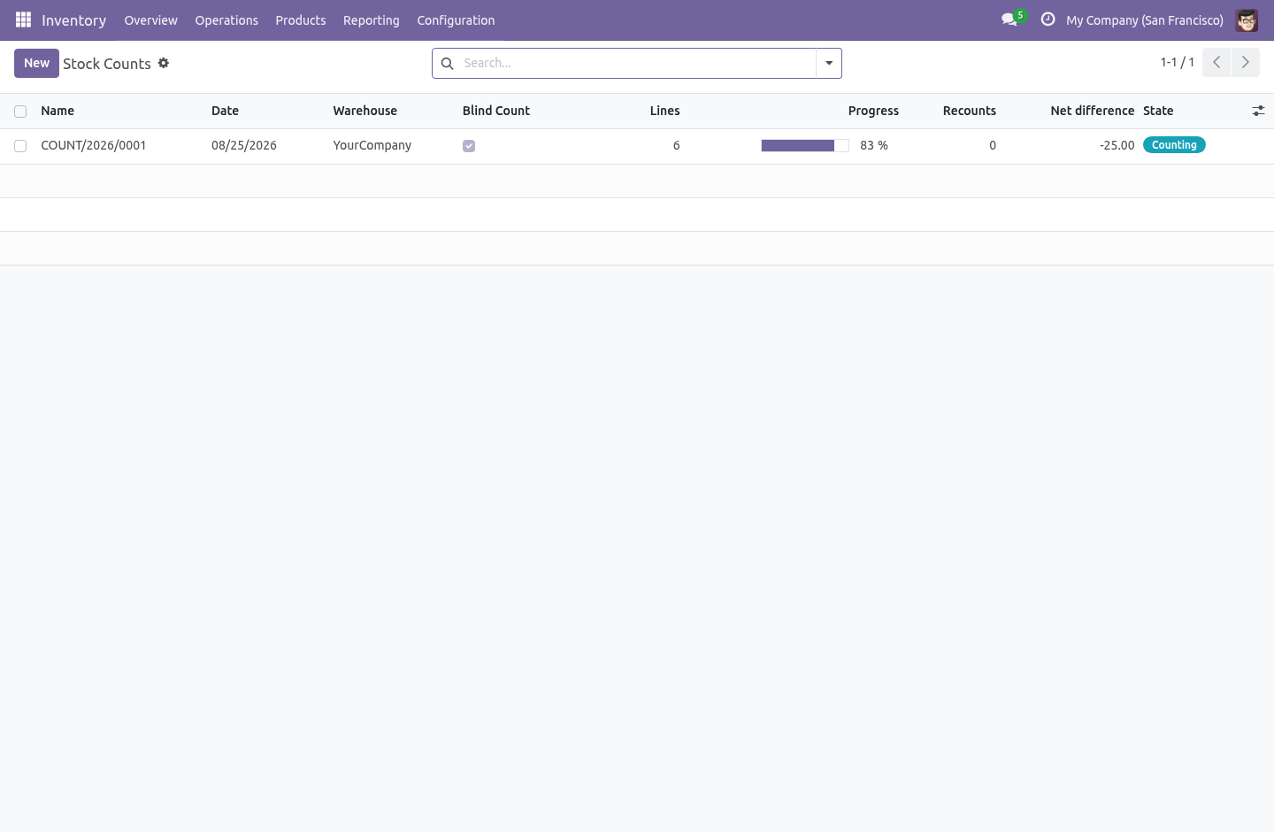Open the conversations messages icon

[1009, 19]
